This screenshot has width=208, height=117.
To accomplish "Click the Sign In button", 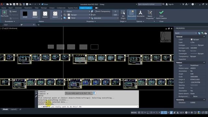I will (170, 4).
